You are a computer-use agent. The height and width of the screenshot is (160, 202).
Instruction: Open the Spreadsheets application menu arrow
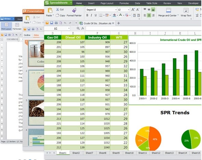71,3
